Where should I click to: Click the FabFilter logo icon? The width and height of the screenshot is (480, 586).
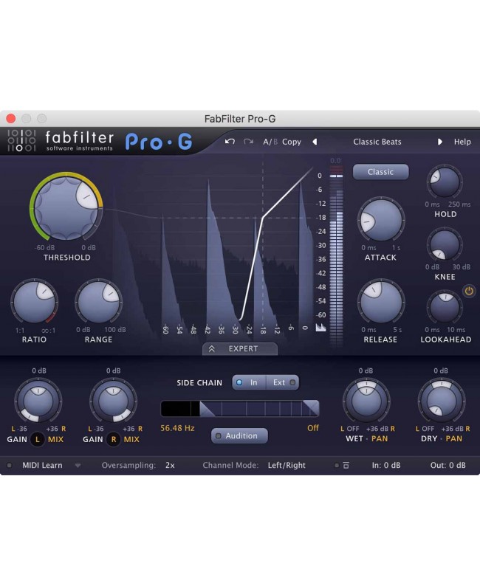pyautogui.click(x=21, y=140)
